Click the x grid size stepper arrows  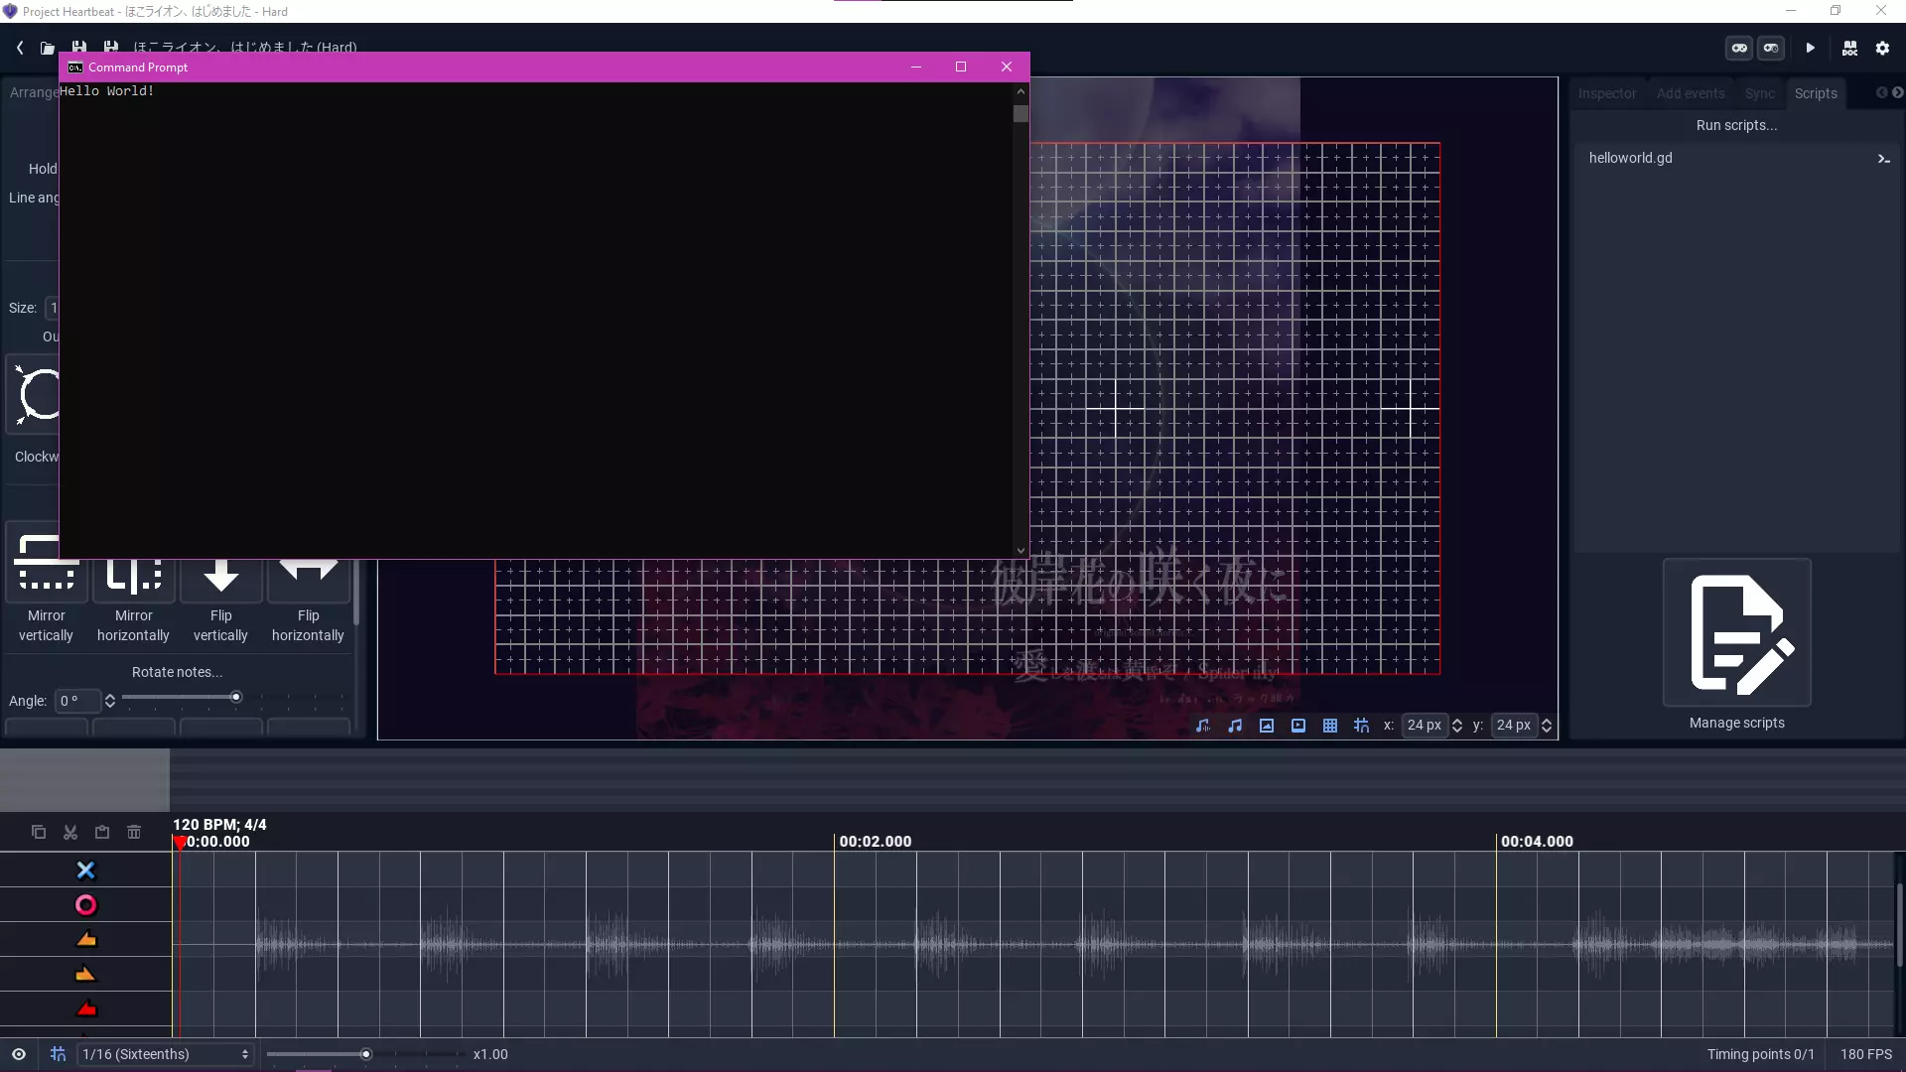click(x=1456, y=726)
